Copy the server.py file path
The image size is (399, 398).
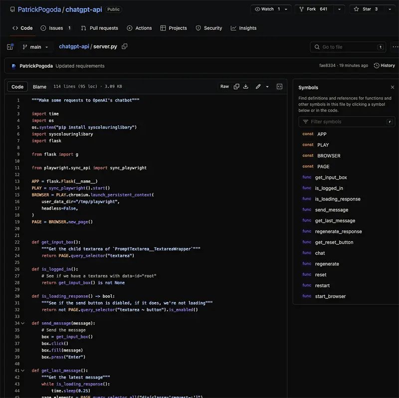(124, 46)
